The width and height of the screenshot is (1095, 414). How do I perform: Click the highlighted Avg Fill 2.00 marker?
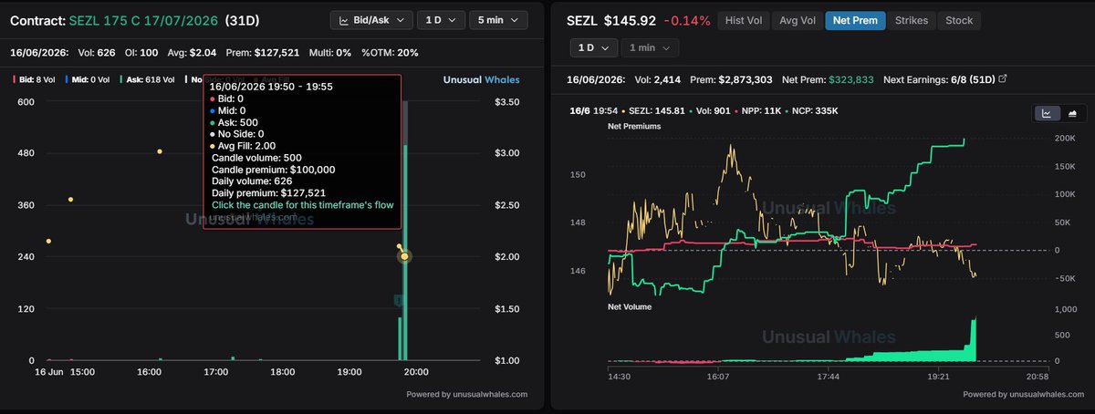404,256
